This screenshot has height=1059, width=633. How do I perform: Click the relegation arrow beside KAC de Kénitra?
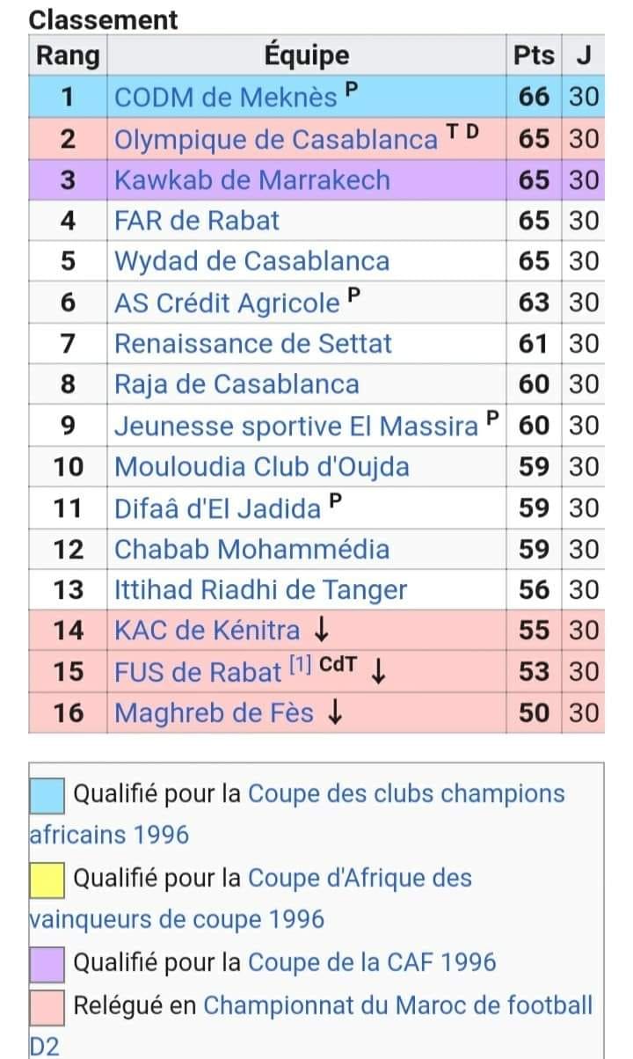pos(321,631)
